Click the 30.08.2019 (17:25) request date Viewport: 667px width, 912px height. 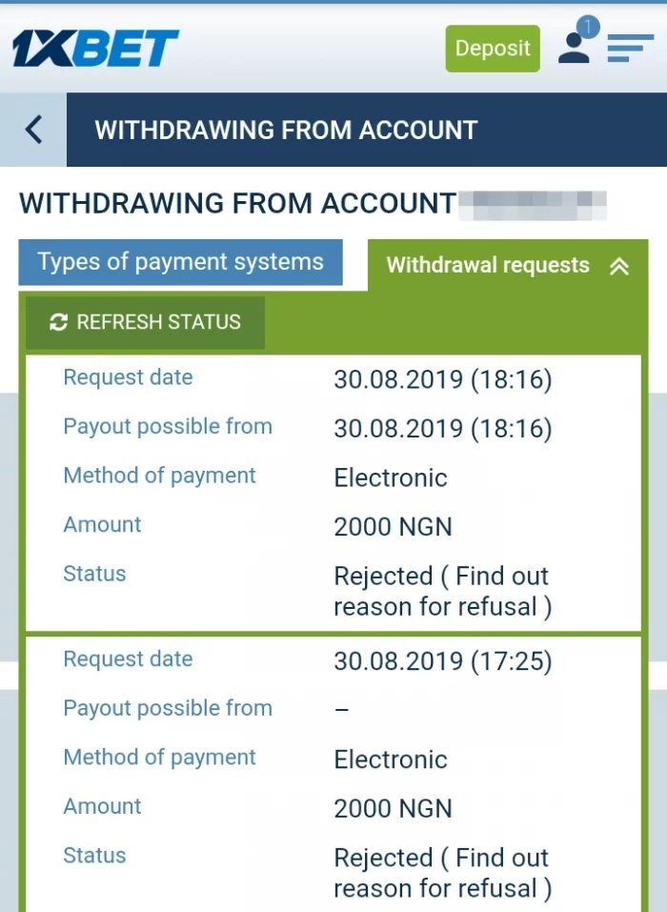pos(442,661)
